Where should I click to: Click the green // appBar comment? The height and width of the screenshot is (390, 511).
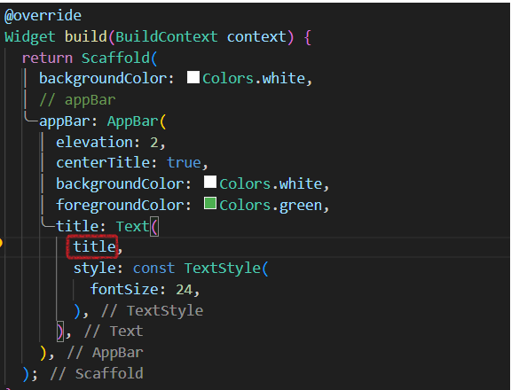tap(77, 100)
